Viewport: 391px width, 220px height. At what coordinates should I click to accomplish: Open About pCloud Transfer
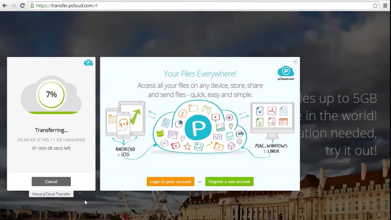[51, 194]
